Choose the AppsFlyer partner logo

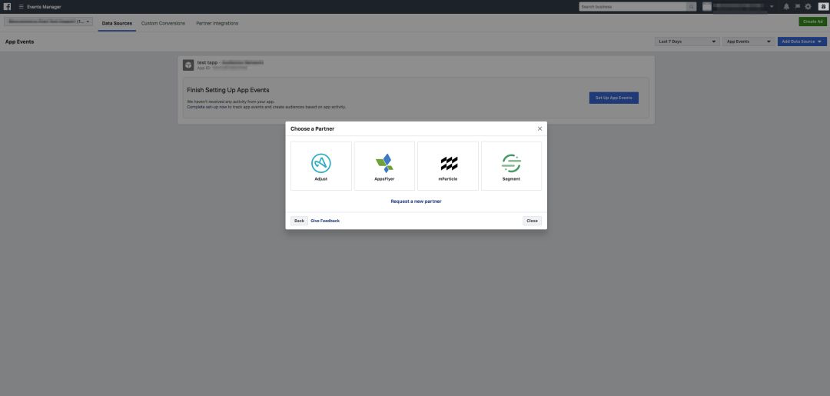point(384,163)
